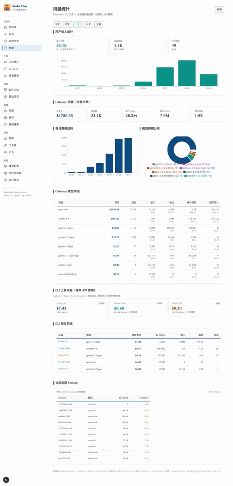This screenshot has height=486, width=233.
Task: Click the 工具链 wrench icon
Action: click(x=5, y=145)
